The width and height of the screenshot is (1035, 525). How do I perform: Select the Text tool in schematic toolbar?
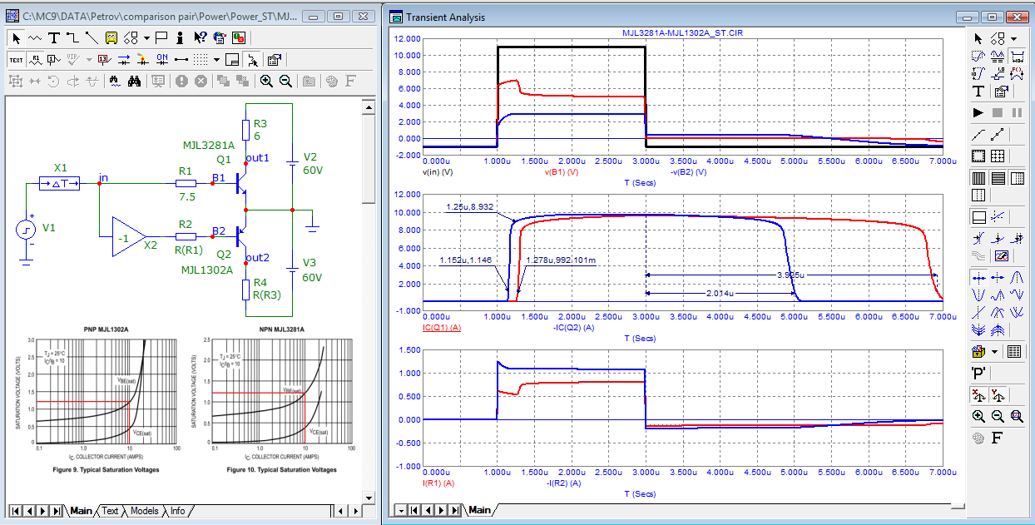coord(54,37)
